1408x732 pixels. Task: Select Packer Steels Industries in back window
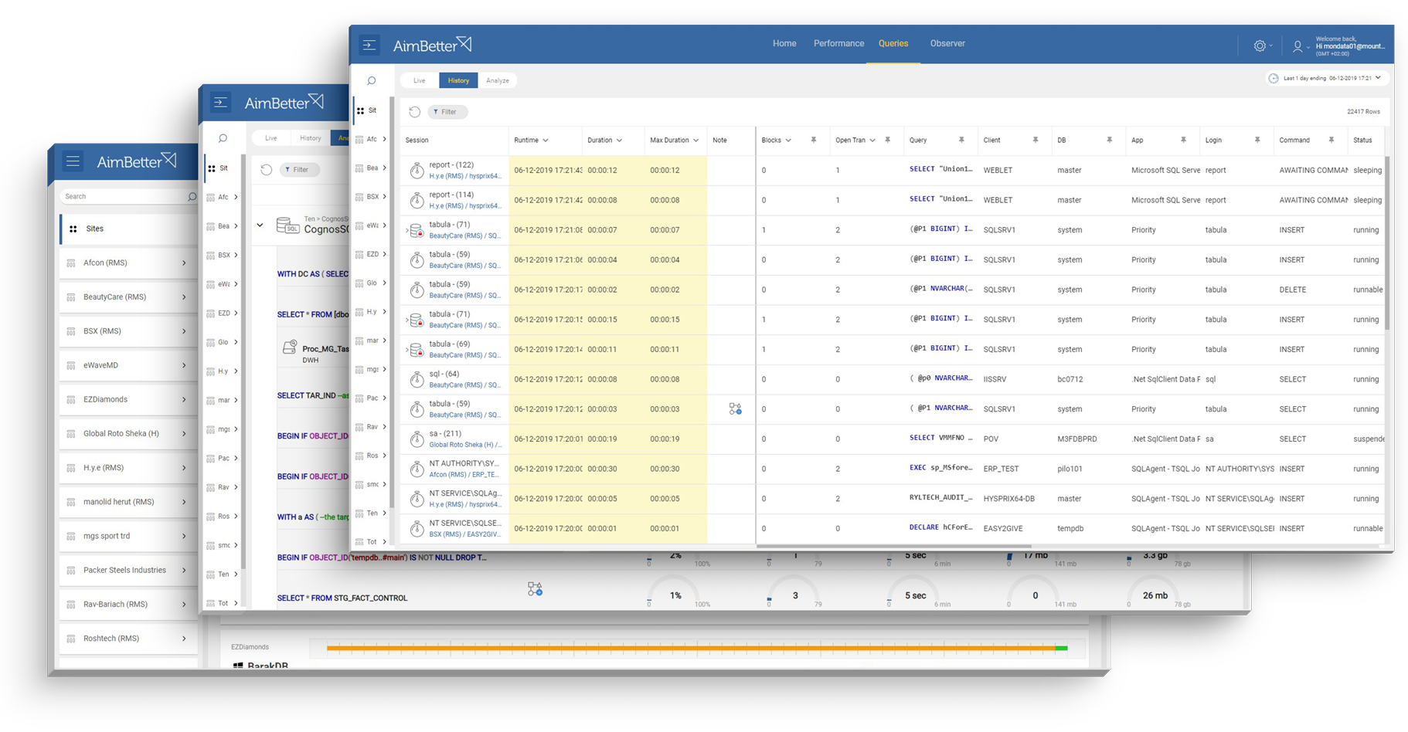click(129, 570)
